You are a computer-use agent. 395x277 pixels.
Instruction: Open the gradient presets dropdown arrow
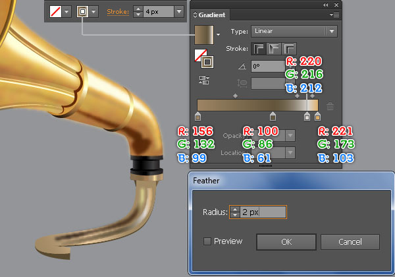point(218,34)
